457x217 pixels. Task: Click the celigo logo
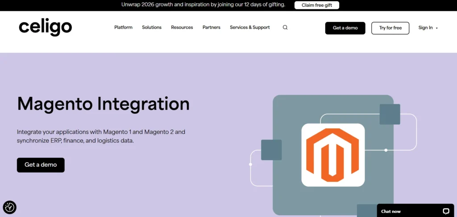click(45, 28)
